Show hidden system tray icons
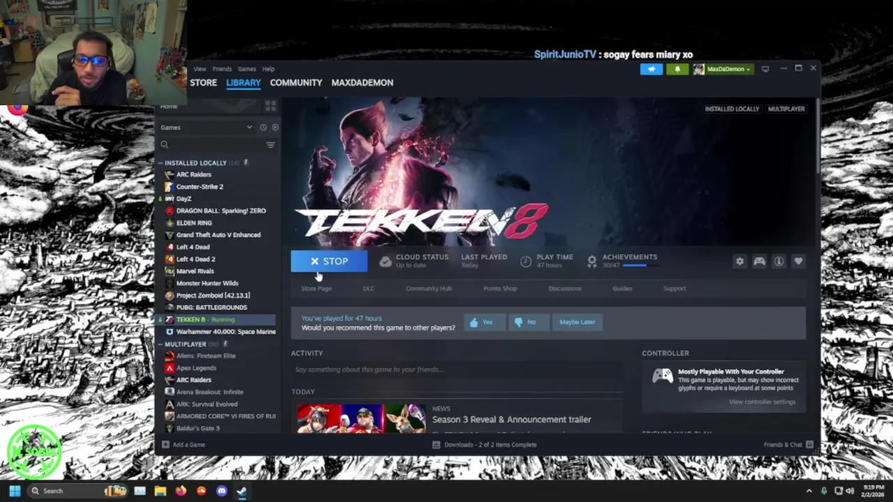The width and height of the screenshot is (893, 502). [x=809, y=491]
